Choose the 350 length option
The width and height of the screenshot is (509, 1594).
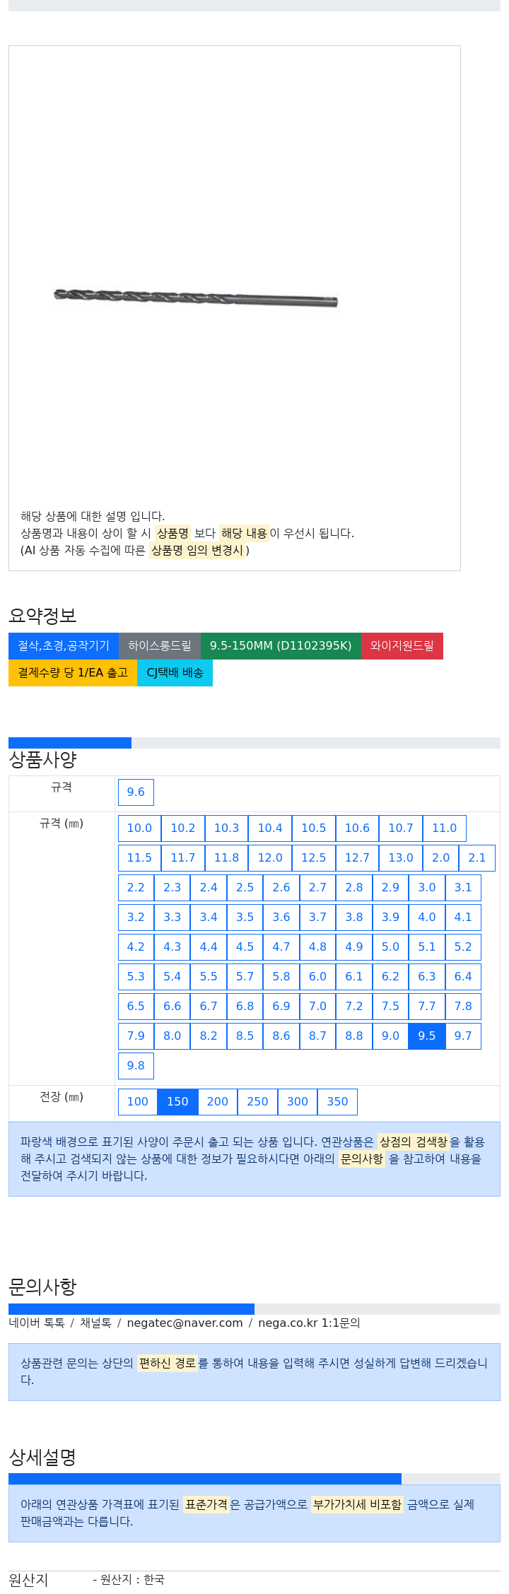coord(337,1102)
